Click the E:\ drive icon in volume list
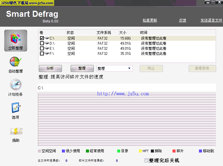 pyautogui.click(x=47, y=48)
